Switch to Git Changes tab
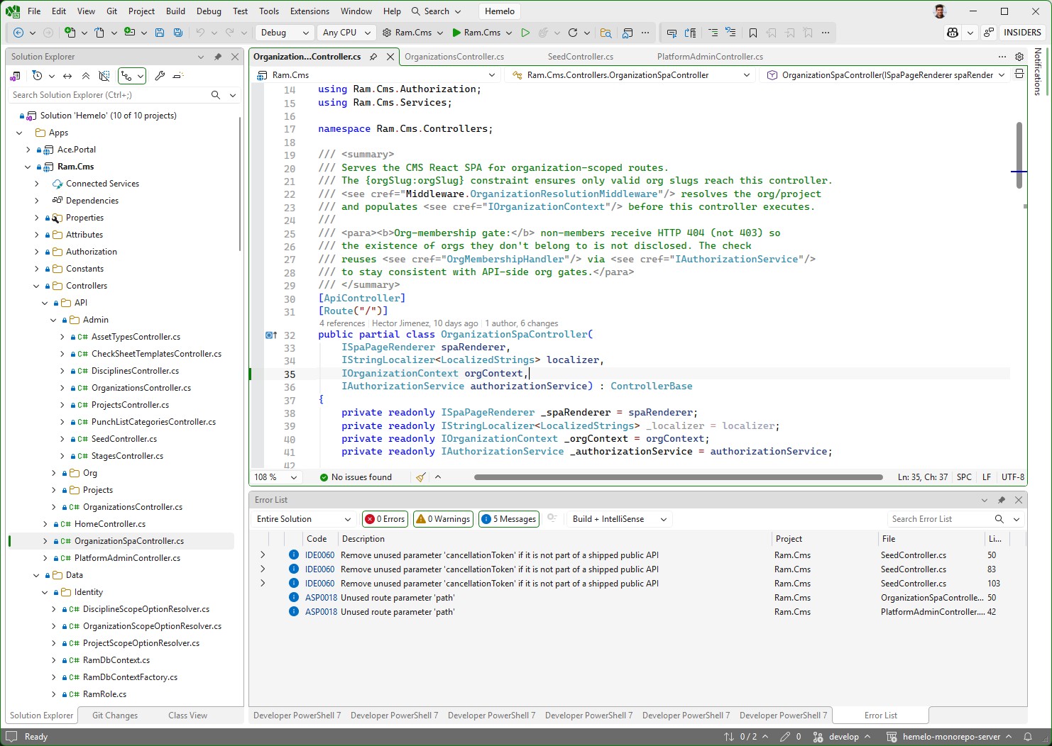This screenshot has width=1052, height=746. click(115, 716)
